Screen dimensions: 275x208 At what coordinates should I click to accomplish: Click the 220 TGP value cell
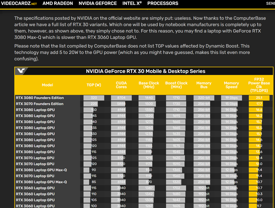click(94, 104)
